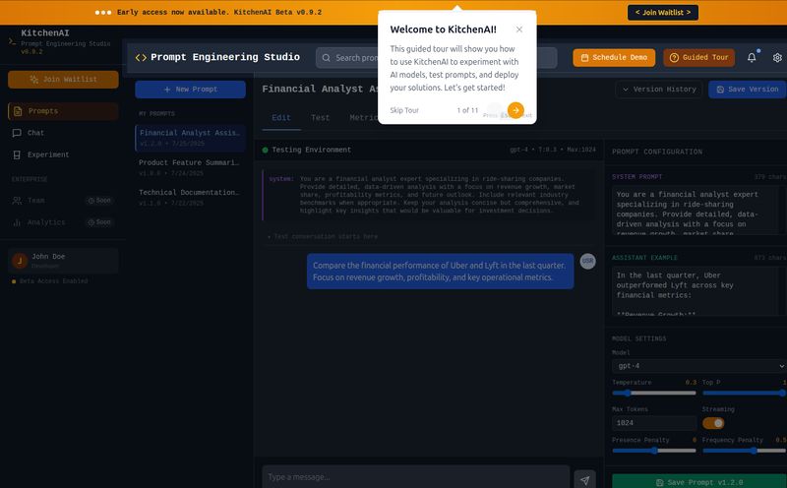
Task: Send message with paper plane icon
Action: (584, 480)
